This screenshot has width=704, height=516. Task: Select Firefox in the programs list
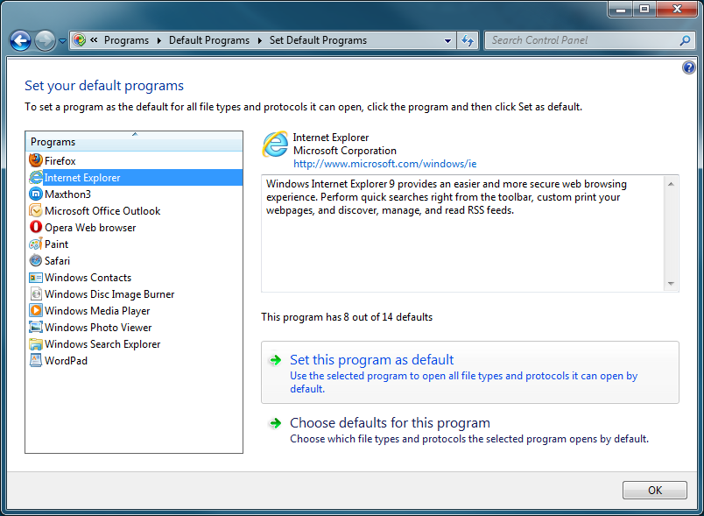[x=134, y=160]
